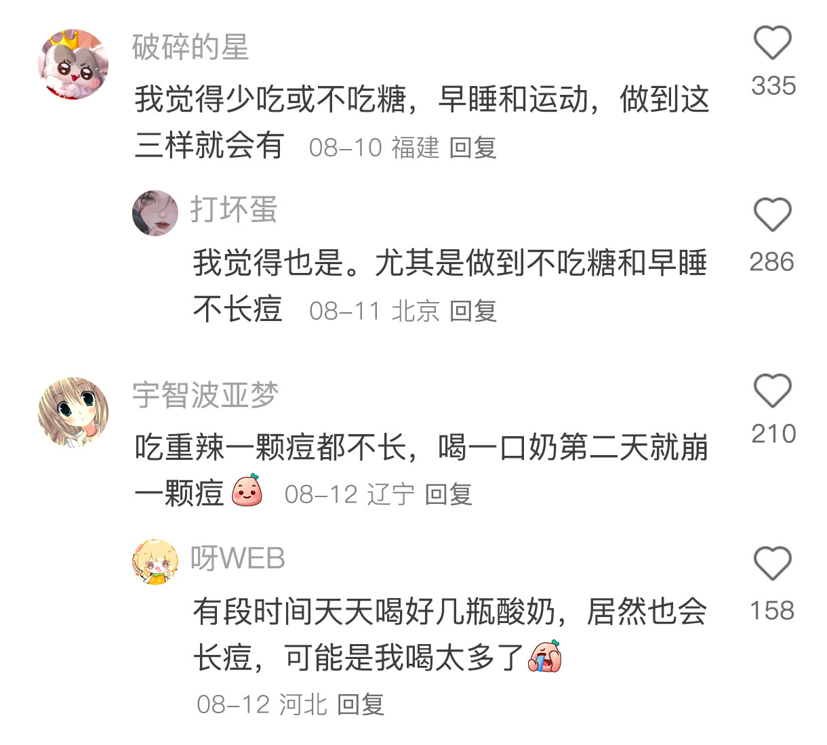Open username 宇智波亚梦
The height and width of the screenshot is (745, 827).
tap(205, 395)
